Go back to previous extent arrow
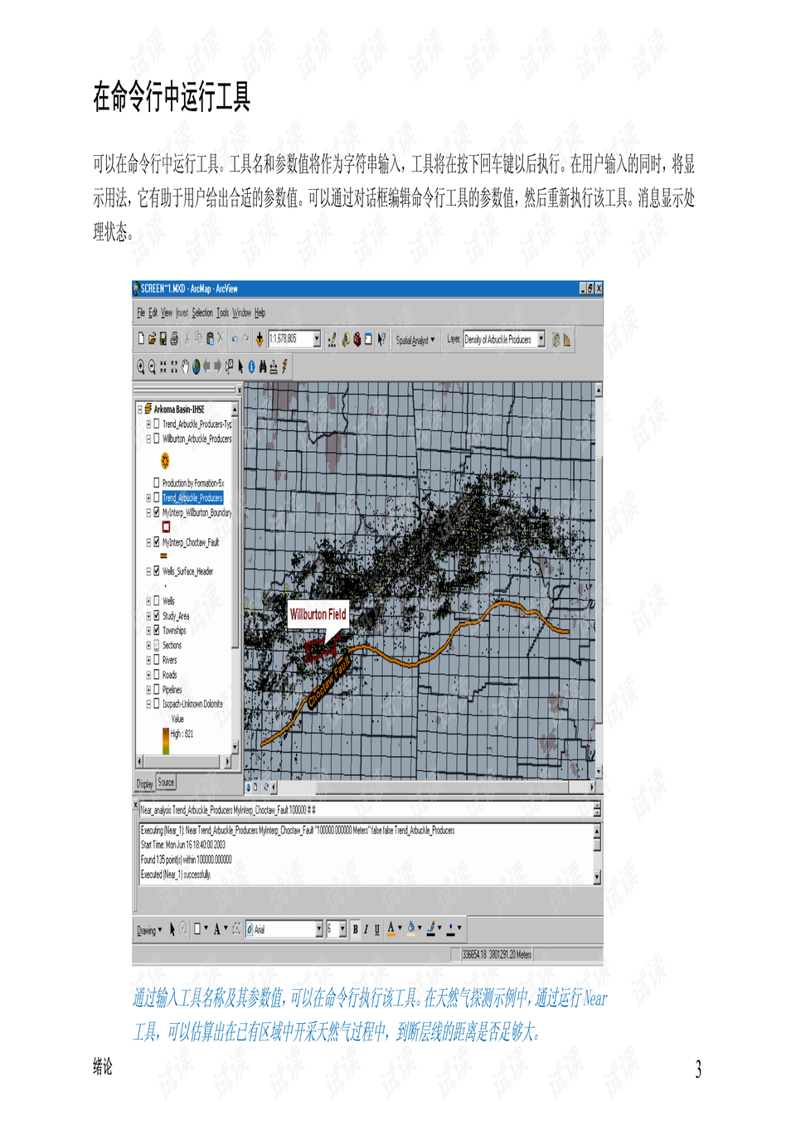 coord(207,366)
